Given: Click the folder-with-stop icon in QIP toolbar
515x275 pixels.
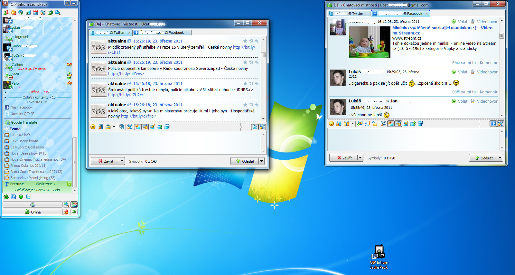Looking at the screenshot, I should [x=14, y=13].
